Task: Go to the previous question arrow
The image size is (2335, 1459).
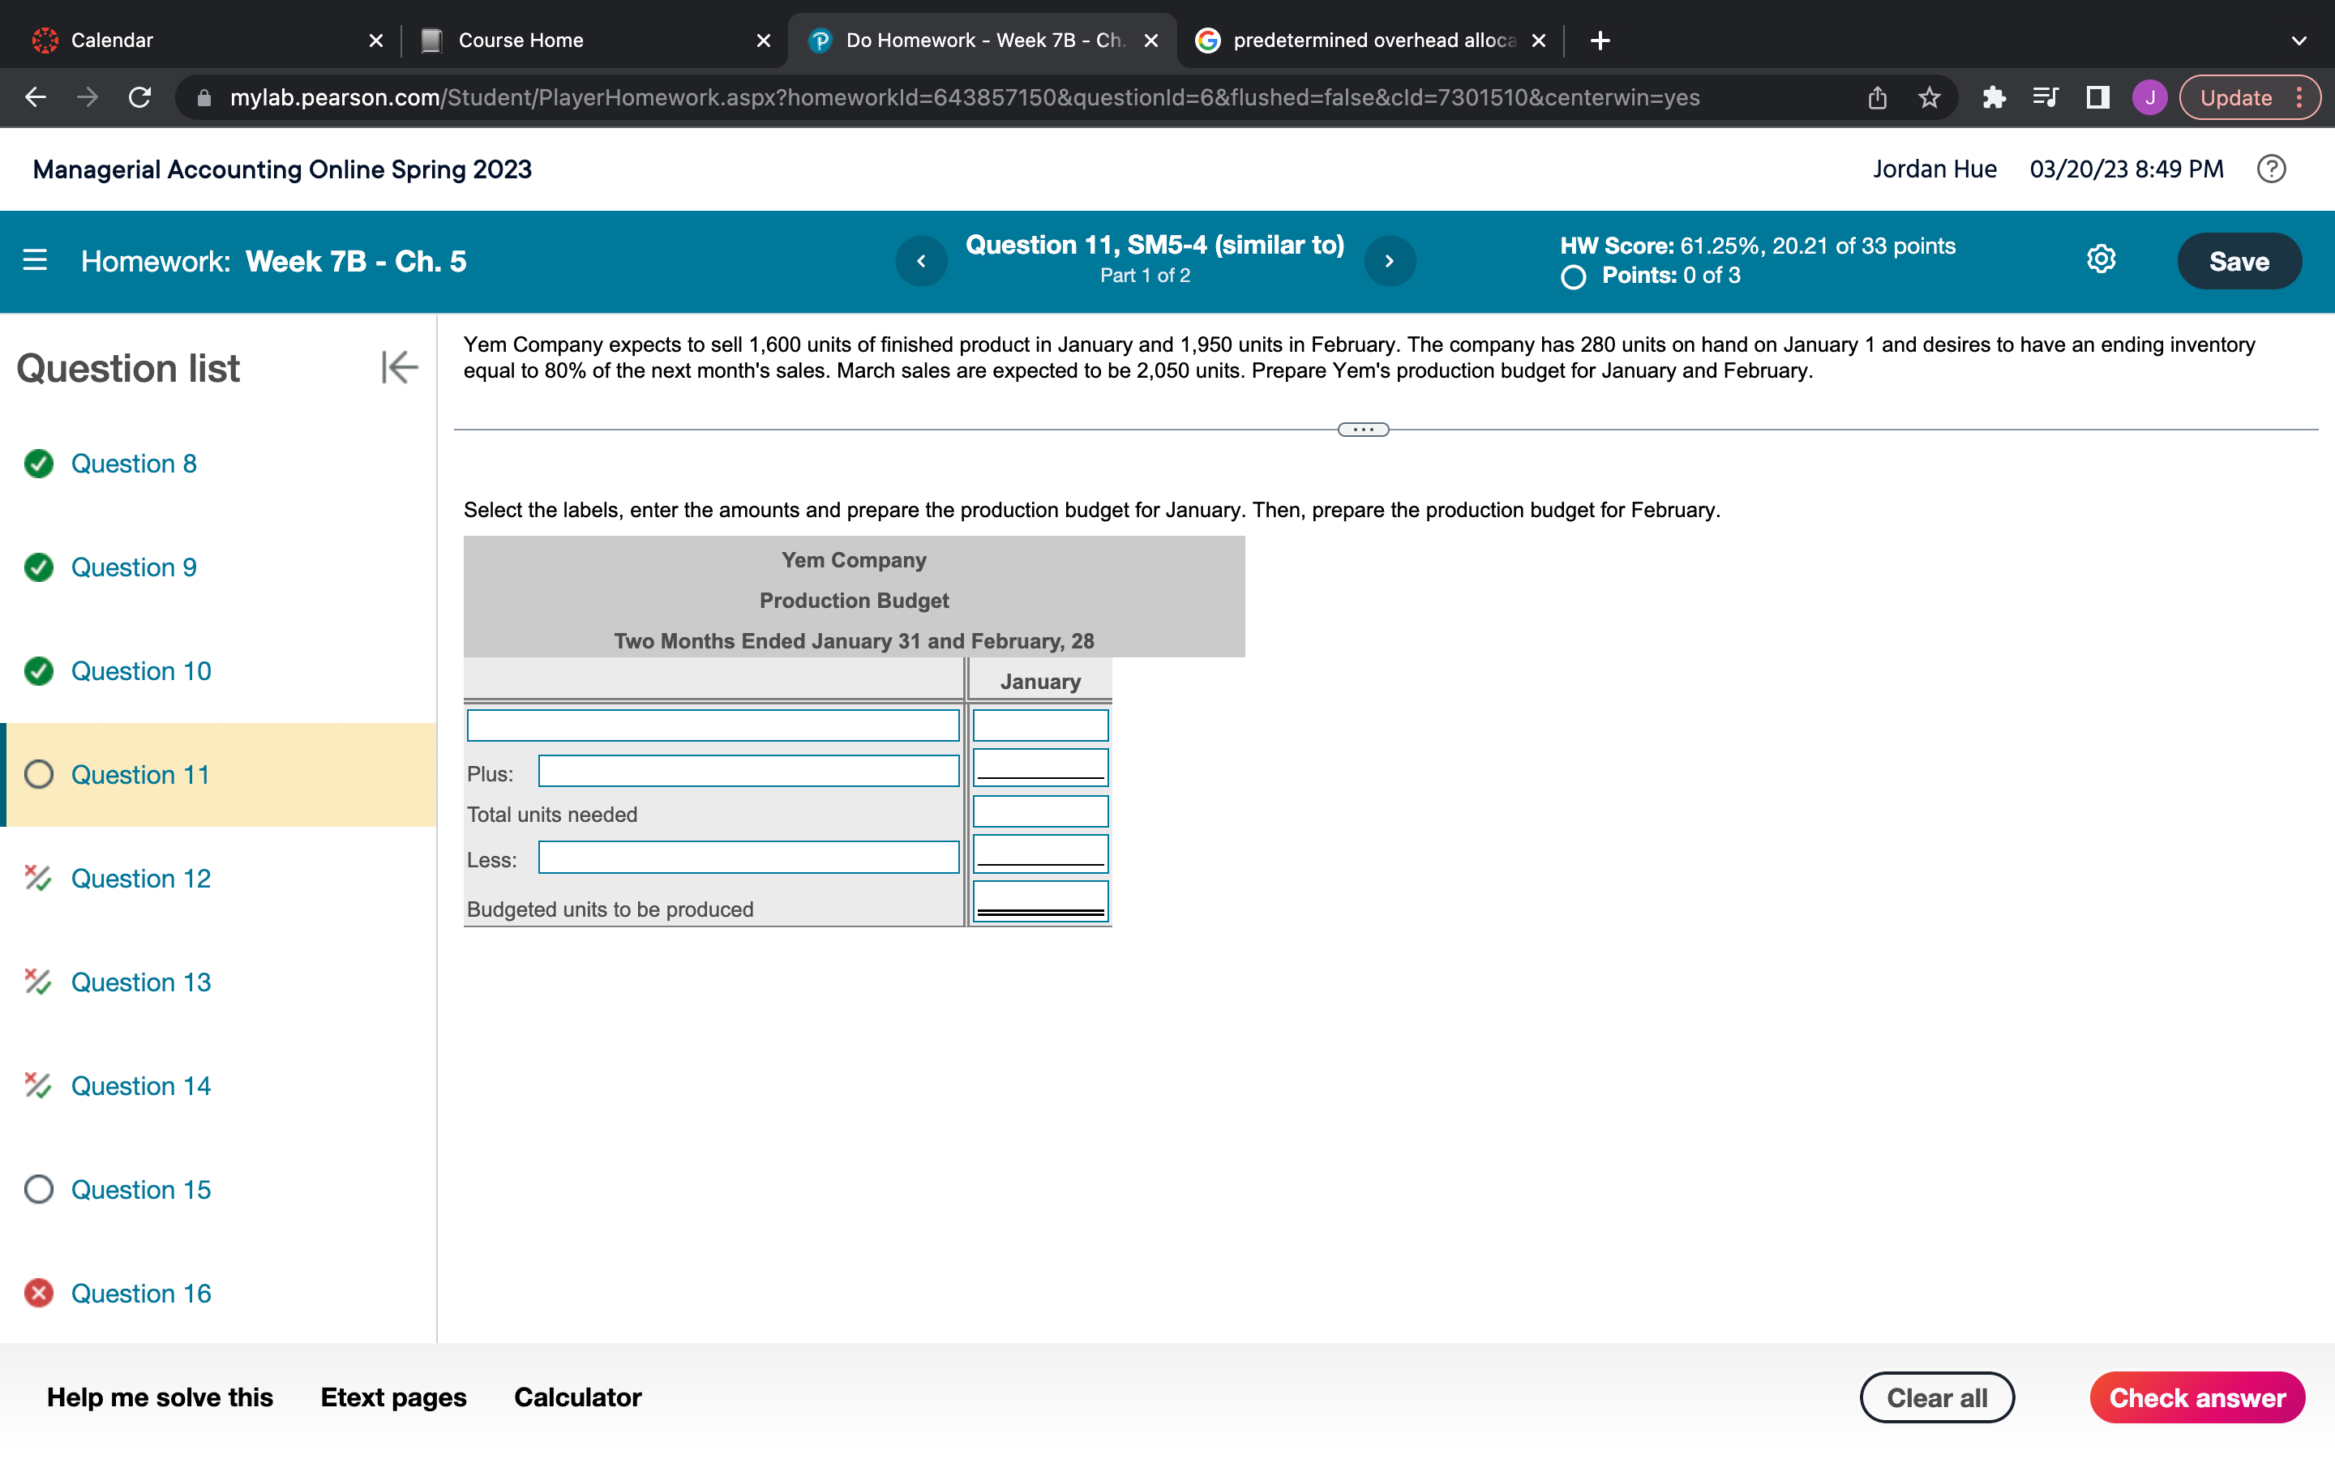Action: pyautogui.click(x=920, y=260)
